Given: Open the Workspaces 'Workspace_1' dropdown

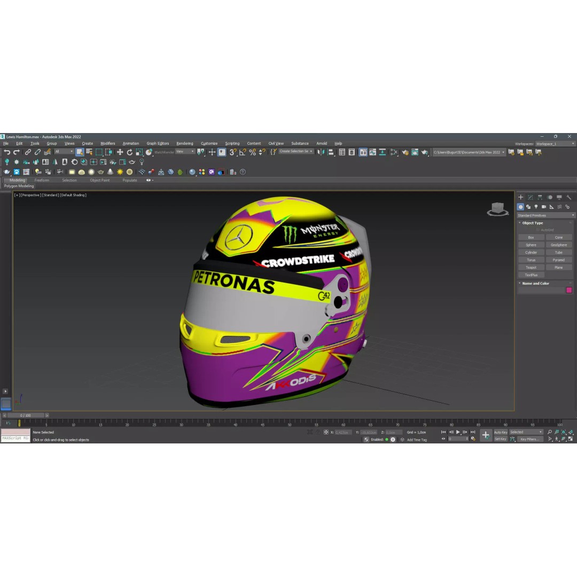Looking at the screenshot, I should coord(555,144).
